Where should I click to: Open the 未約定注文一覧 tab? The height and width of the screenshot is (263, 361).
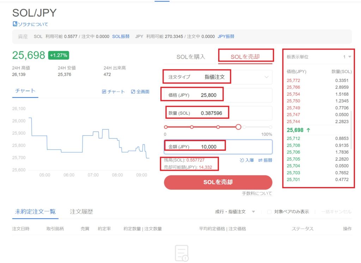[35, 212]
